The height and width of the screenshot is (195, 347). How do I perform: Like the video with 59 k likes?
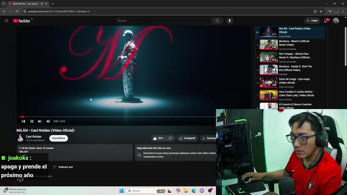click(158, 138)
